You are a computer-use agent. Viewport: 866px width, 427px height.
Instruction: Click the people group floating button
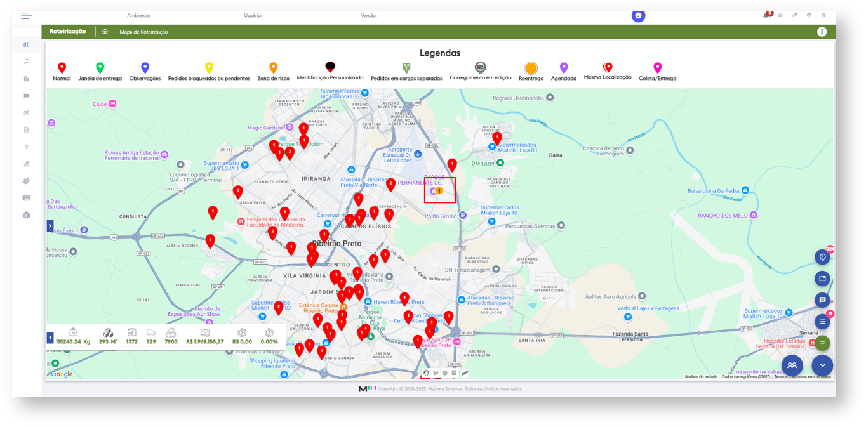[792, 365]
